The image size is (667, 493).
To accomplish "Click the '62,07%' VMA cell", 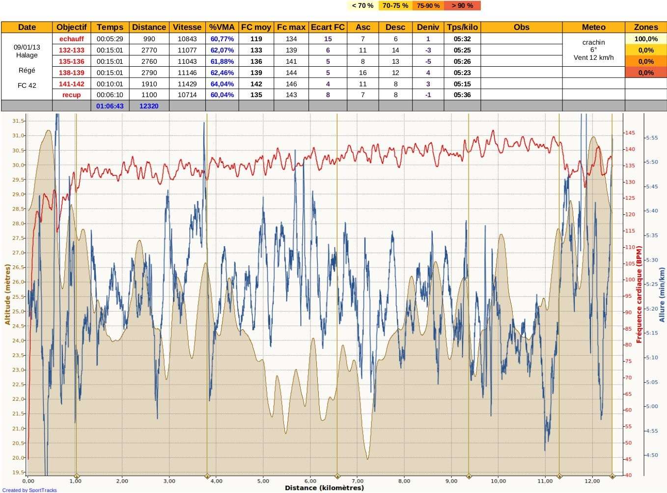I will pyautogui.click(x=222, y=50).
